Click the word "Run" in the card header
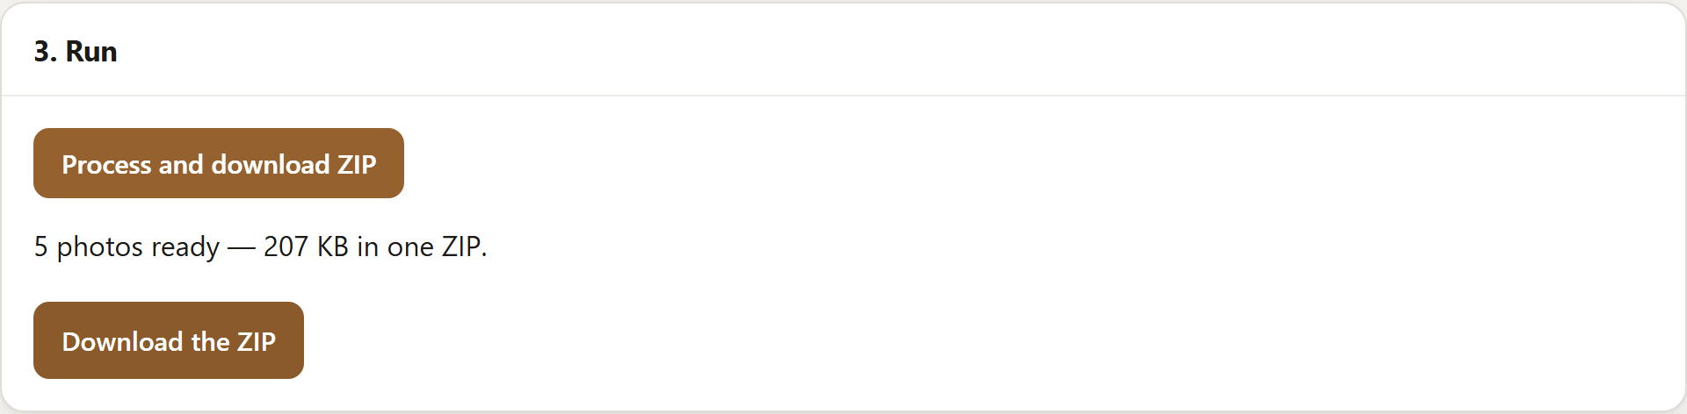Image resolution: width=1687 pixels, height=414 pixels. pos(91,51)
